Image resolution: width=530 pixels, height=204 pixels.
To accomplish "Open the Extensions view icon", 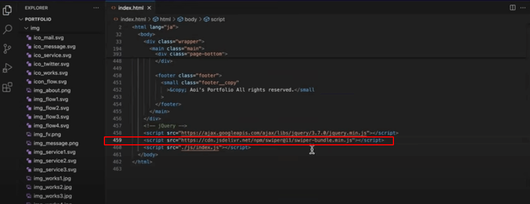I will 7,87.
